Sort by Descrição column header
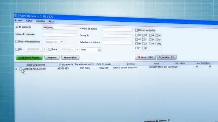This screenshot has width=218, height=122. (131, 64)
